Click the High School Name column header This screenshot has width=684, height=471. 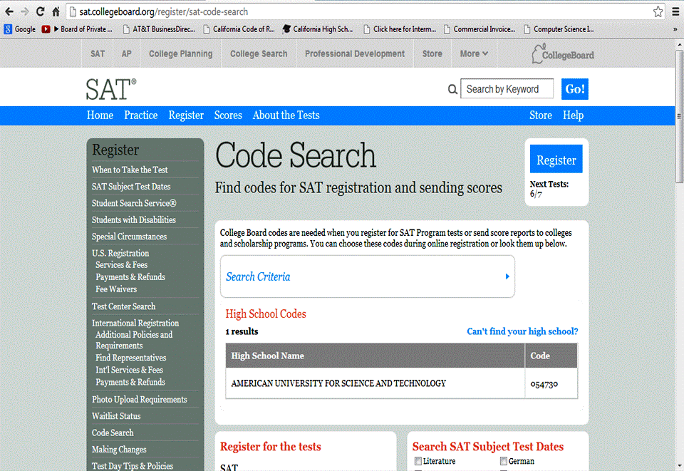[375, 356]
